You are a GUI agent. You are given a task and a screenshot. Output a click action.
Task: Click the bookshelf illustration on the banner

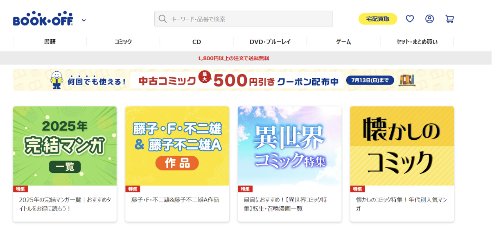point(407,80)
